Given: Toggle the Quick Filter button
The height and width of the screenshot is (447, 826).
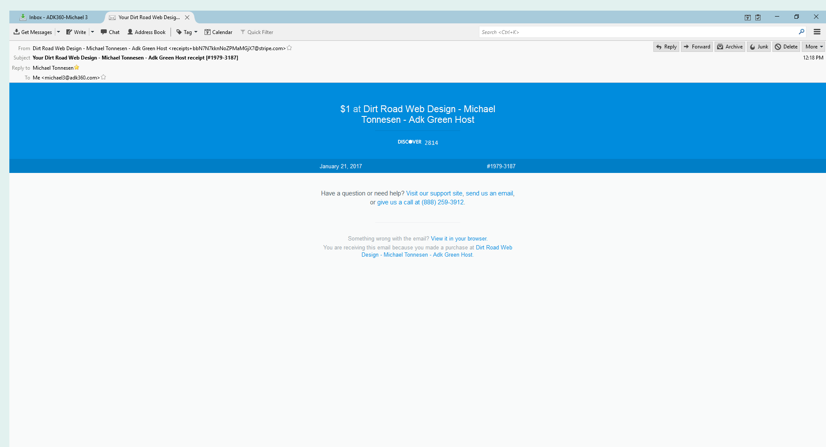Looking at the screenshot, I should [x=256, y=32].
